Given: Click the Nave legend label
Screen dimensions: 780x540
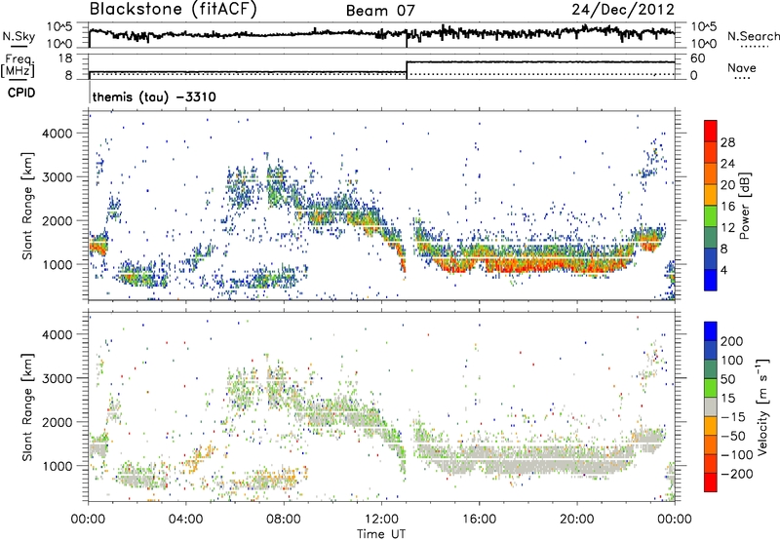Looking at the screenshot, I should (742, 67).
